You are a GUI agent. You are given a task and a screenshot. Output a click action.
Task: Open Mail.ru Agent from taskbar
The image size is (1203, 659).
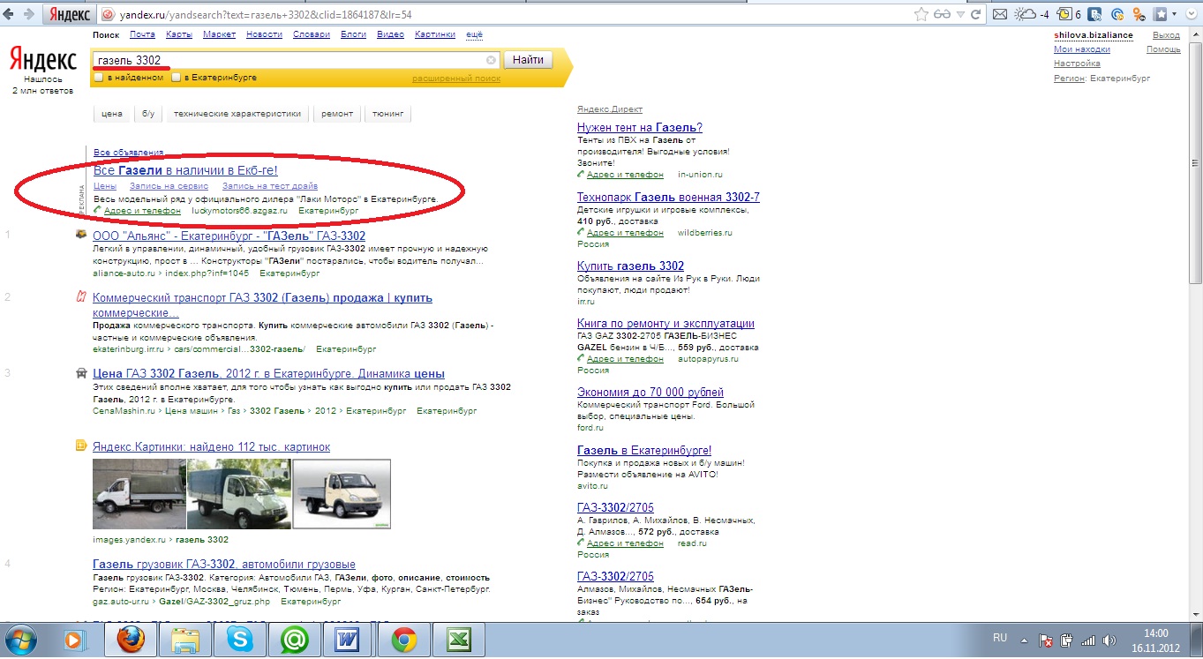[x=295, y=639]
